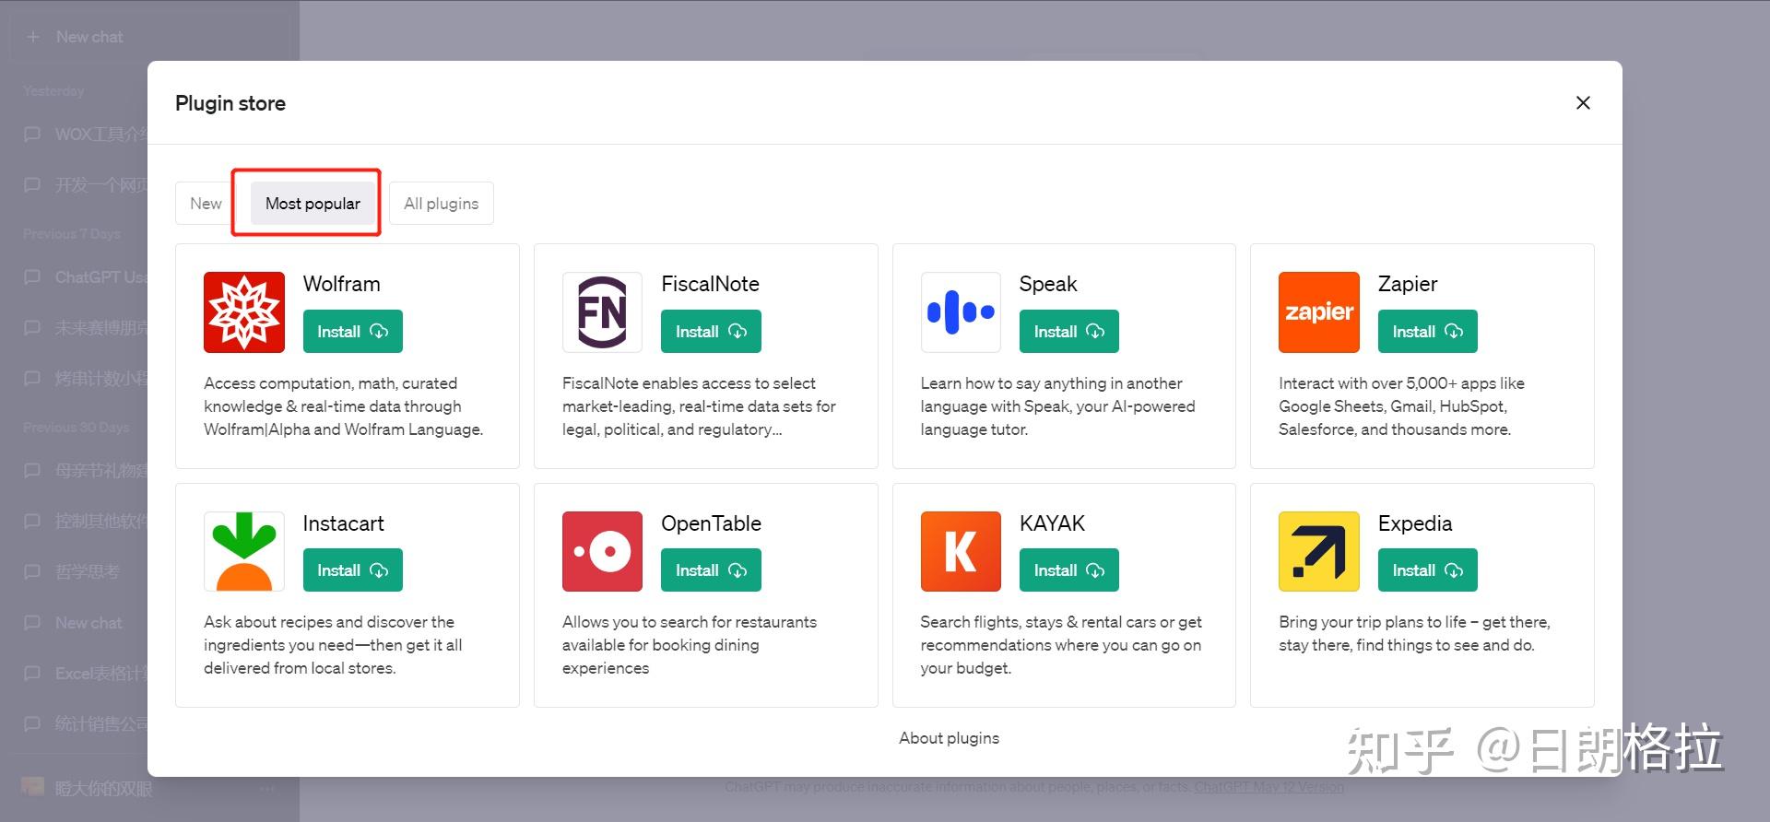Click the FiscalNote plugin title
This screenshot has width=1770, height=822.
point(710,284)
